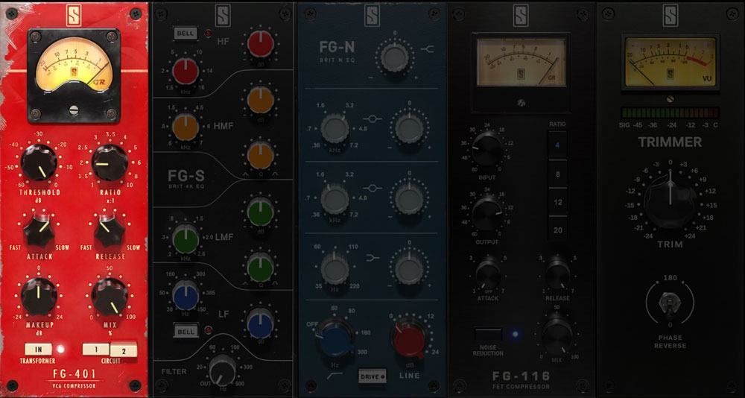Select ratio 8 on the FG-116
The image size is (745, 398).
(558, 174)
